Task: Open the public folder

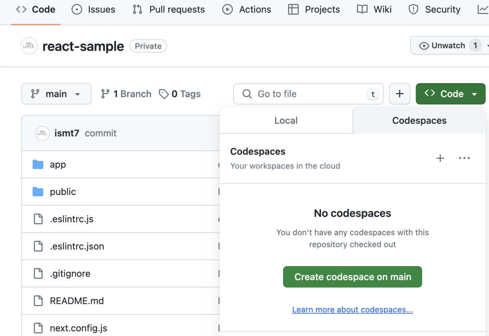Action: [63, 192]
